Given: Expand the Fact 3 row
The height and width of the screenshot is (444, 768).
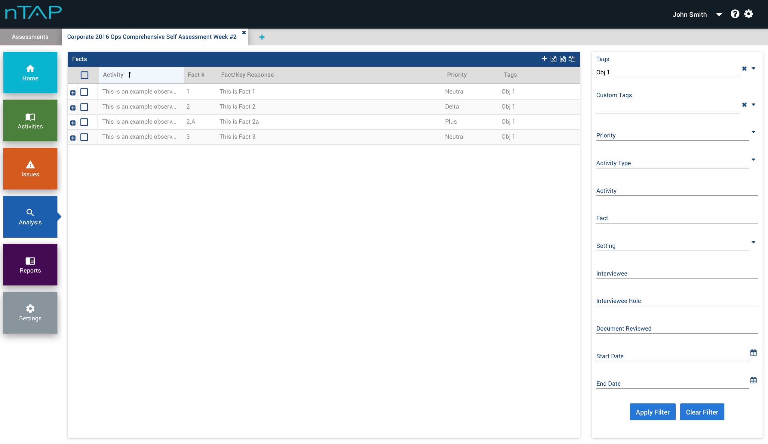Looking at the screenshot, I should pyautogui.click(x=73, y=138).
